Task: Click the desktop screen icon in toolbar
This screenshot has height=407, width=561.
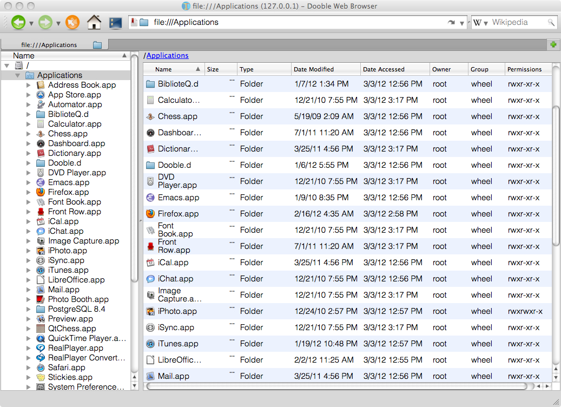Action: (116, 23)
